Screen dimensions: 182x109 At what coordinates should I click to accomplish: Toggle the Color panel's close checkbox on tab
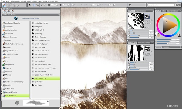[156, 11]
